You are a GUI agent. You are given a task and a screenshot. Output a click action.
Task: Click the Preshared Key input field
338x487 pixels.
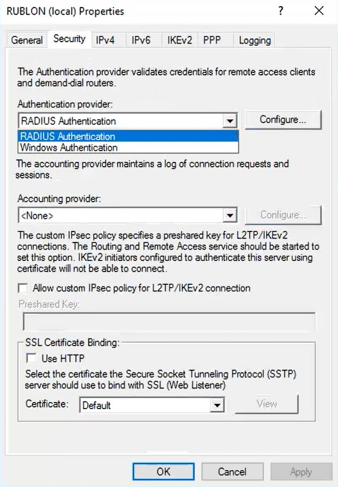(168, 322)
